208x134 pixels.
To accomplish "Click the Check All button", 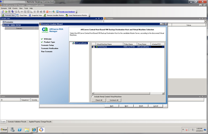I will tap(99, 100).
